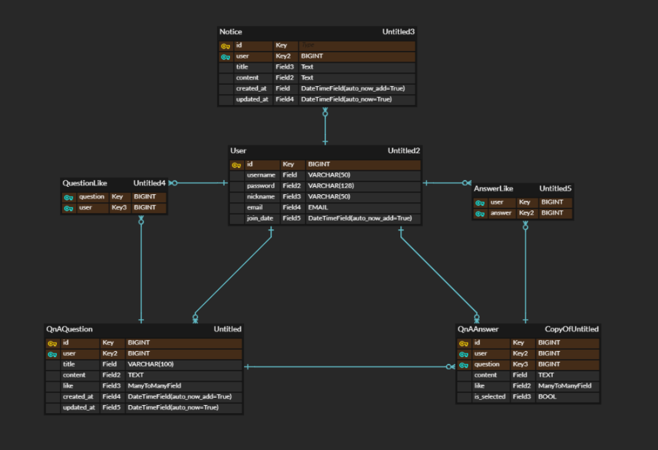The image size is (658, 450).
Task: Click the key icon beside QuestionLike user
Action: (x=68, y=208)
